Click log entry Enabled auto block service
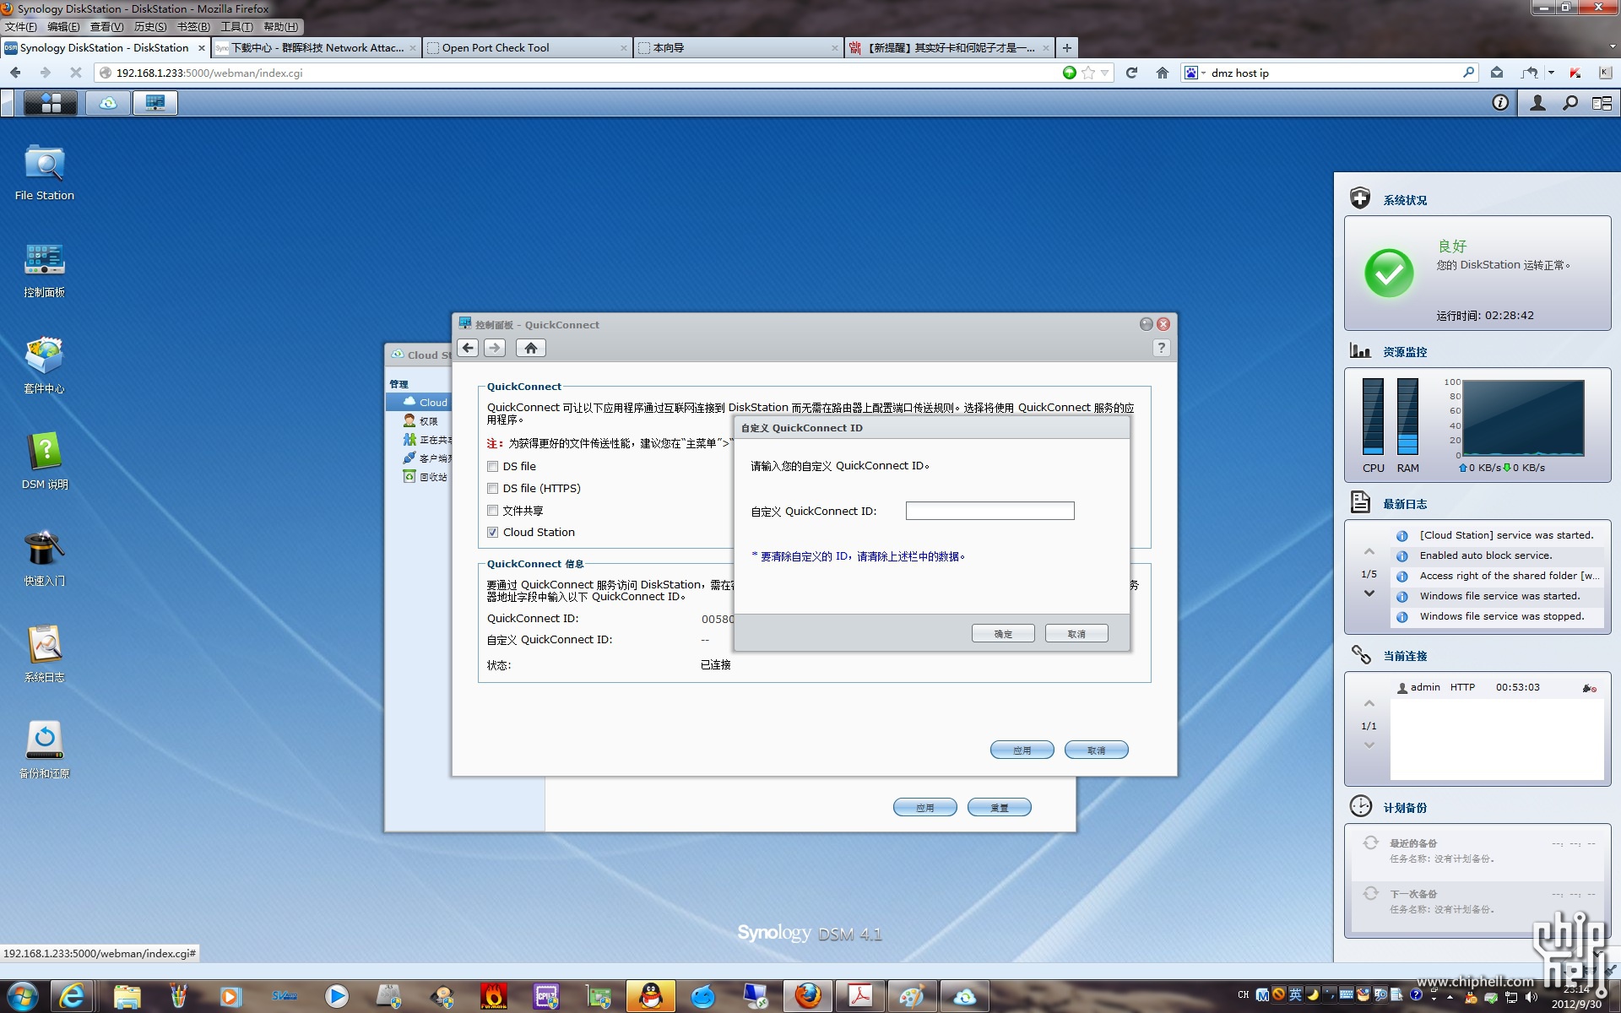 click(1495, 556)
